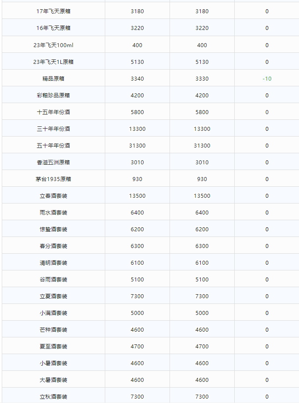Click change value '0' in 夏至酒套装 row
This screenshot has width=299, height=403.
coord(267,347)
